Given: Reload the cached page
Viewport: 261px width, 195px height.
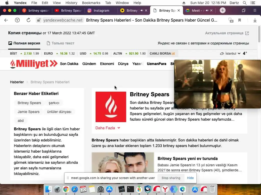Looking at the screenshot, I should [29, 20].
